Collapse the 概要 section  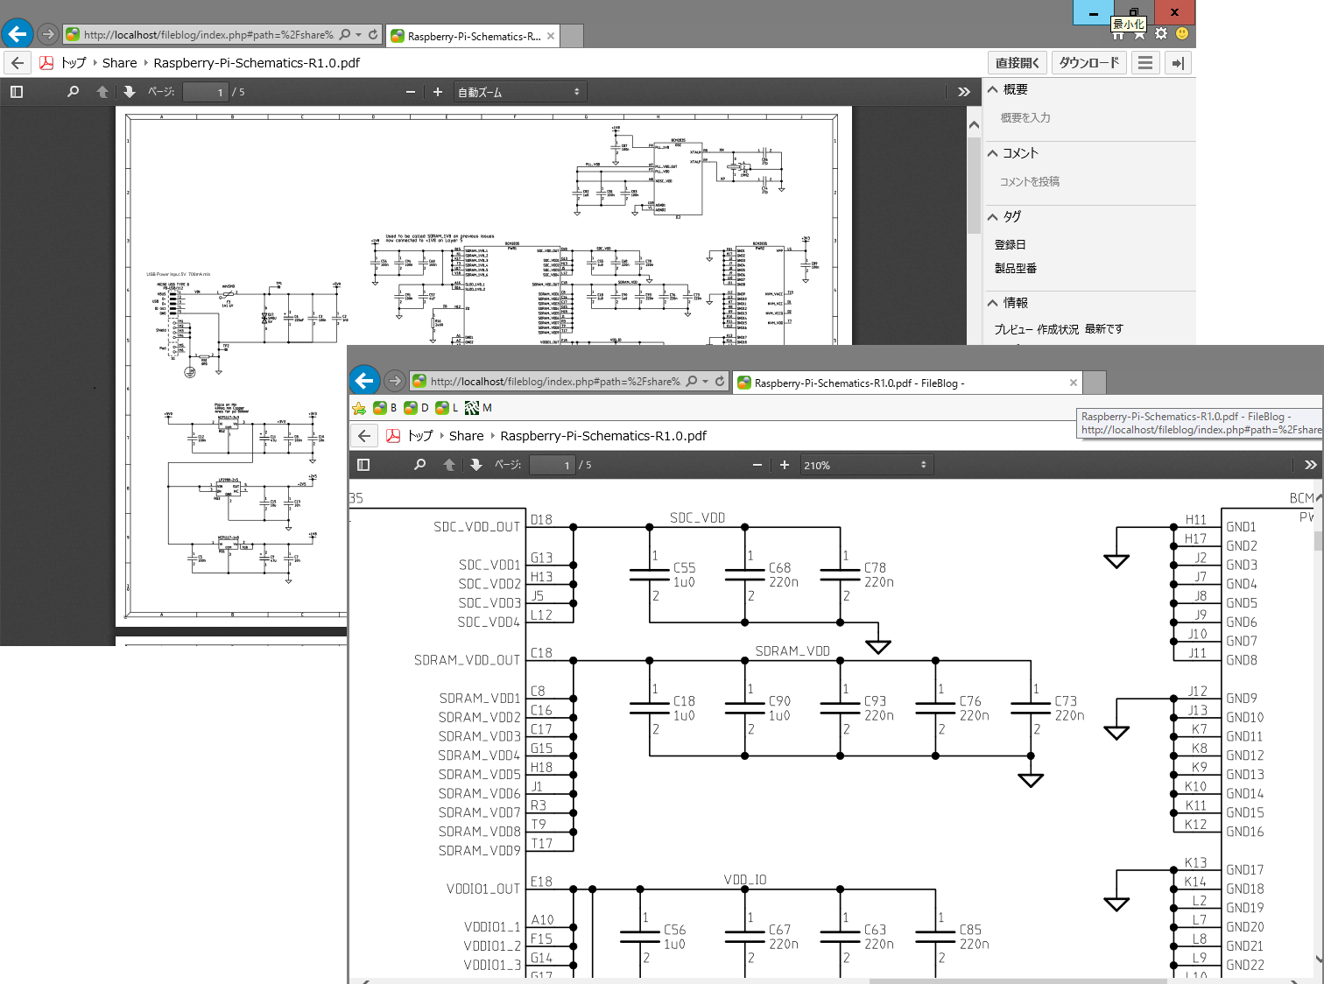pos(993,89)
